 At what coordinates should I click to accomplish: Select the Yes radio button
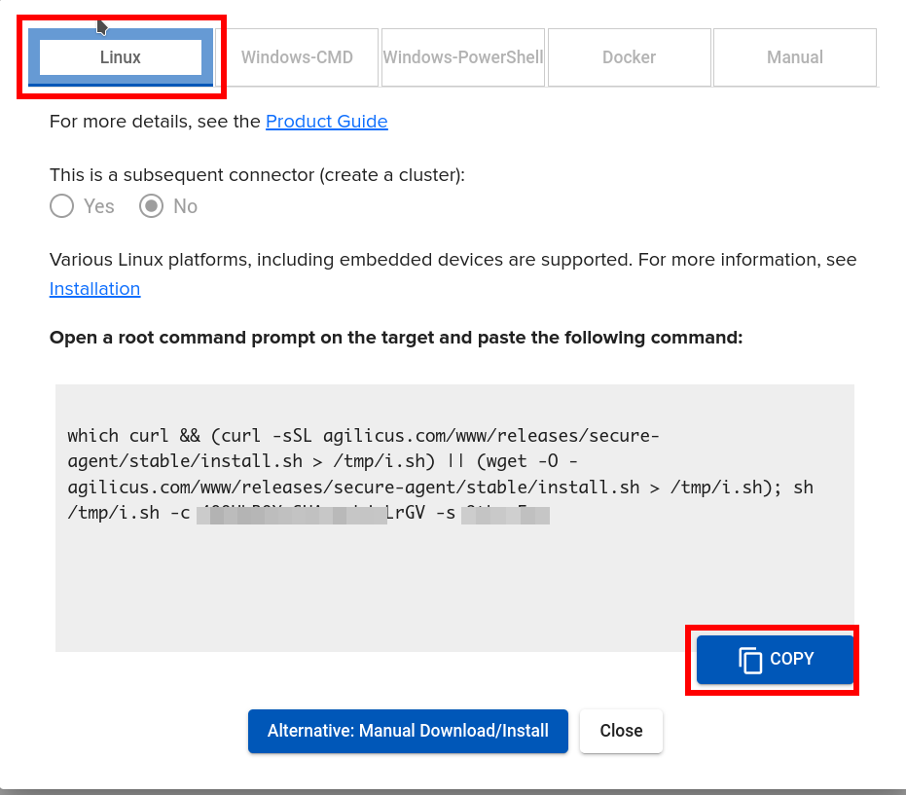pos(62,206)
